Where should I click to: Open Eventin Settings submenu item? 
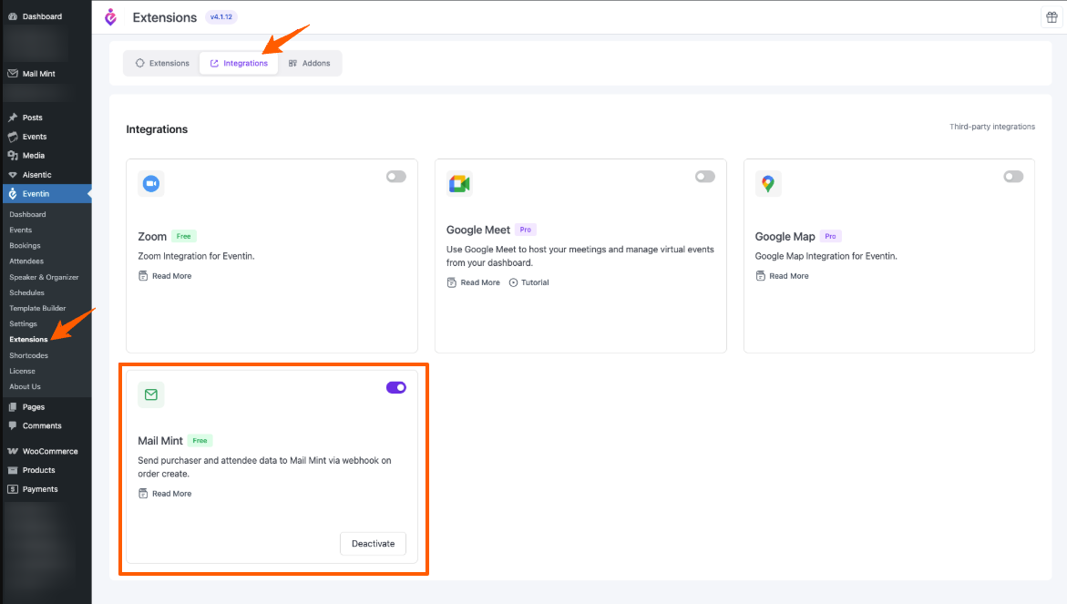pyautogui.click(x=23, y=323)
